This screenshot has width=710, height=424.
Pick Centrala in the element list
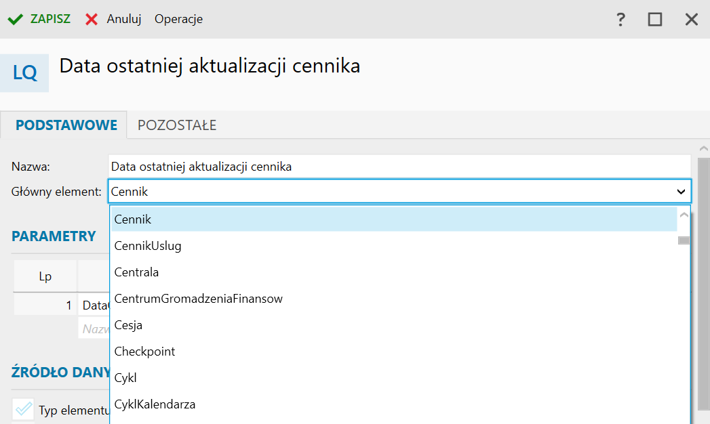point(136,272)
